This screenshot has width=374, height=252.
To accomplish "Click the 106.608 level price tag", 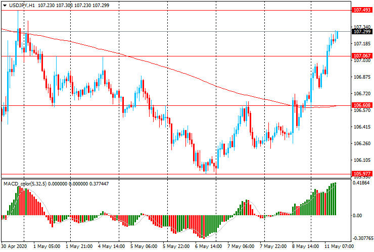I will click(x=362, y=105).
